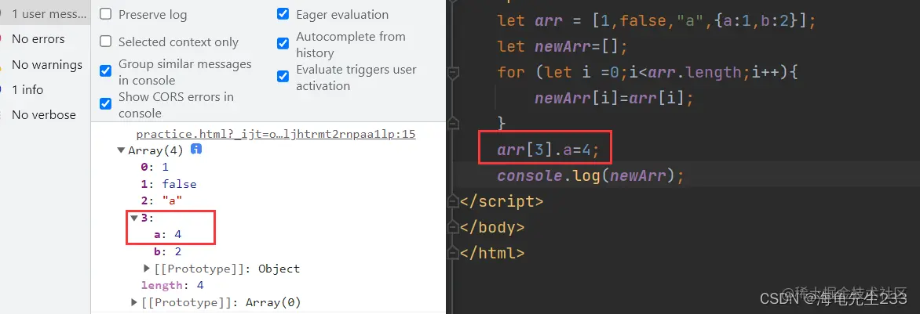Screen dimensions: 920x314
Task: Select the 1 info filter
Action: point(27,89)
